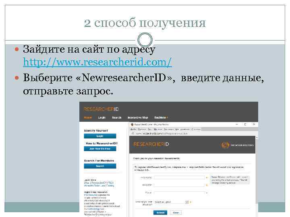Screen dimensions: 290x217
Task: Click the Join Now It's Free button
Action: (100, 149)
